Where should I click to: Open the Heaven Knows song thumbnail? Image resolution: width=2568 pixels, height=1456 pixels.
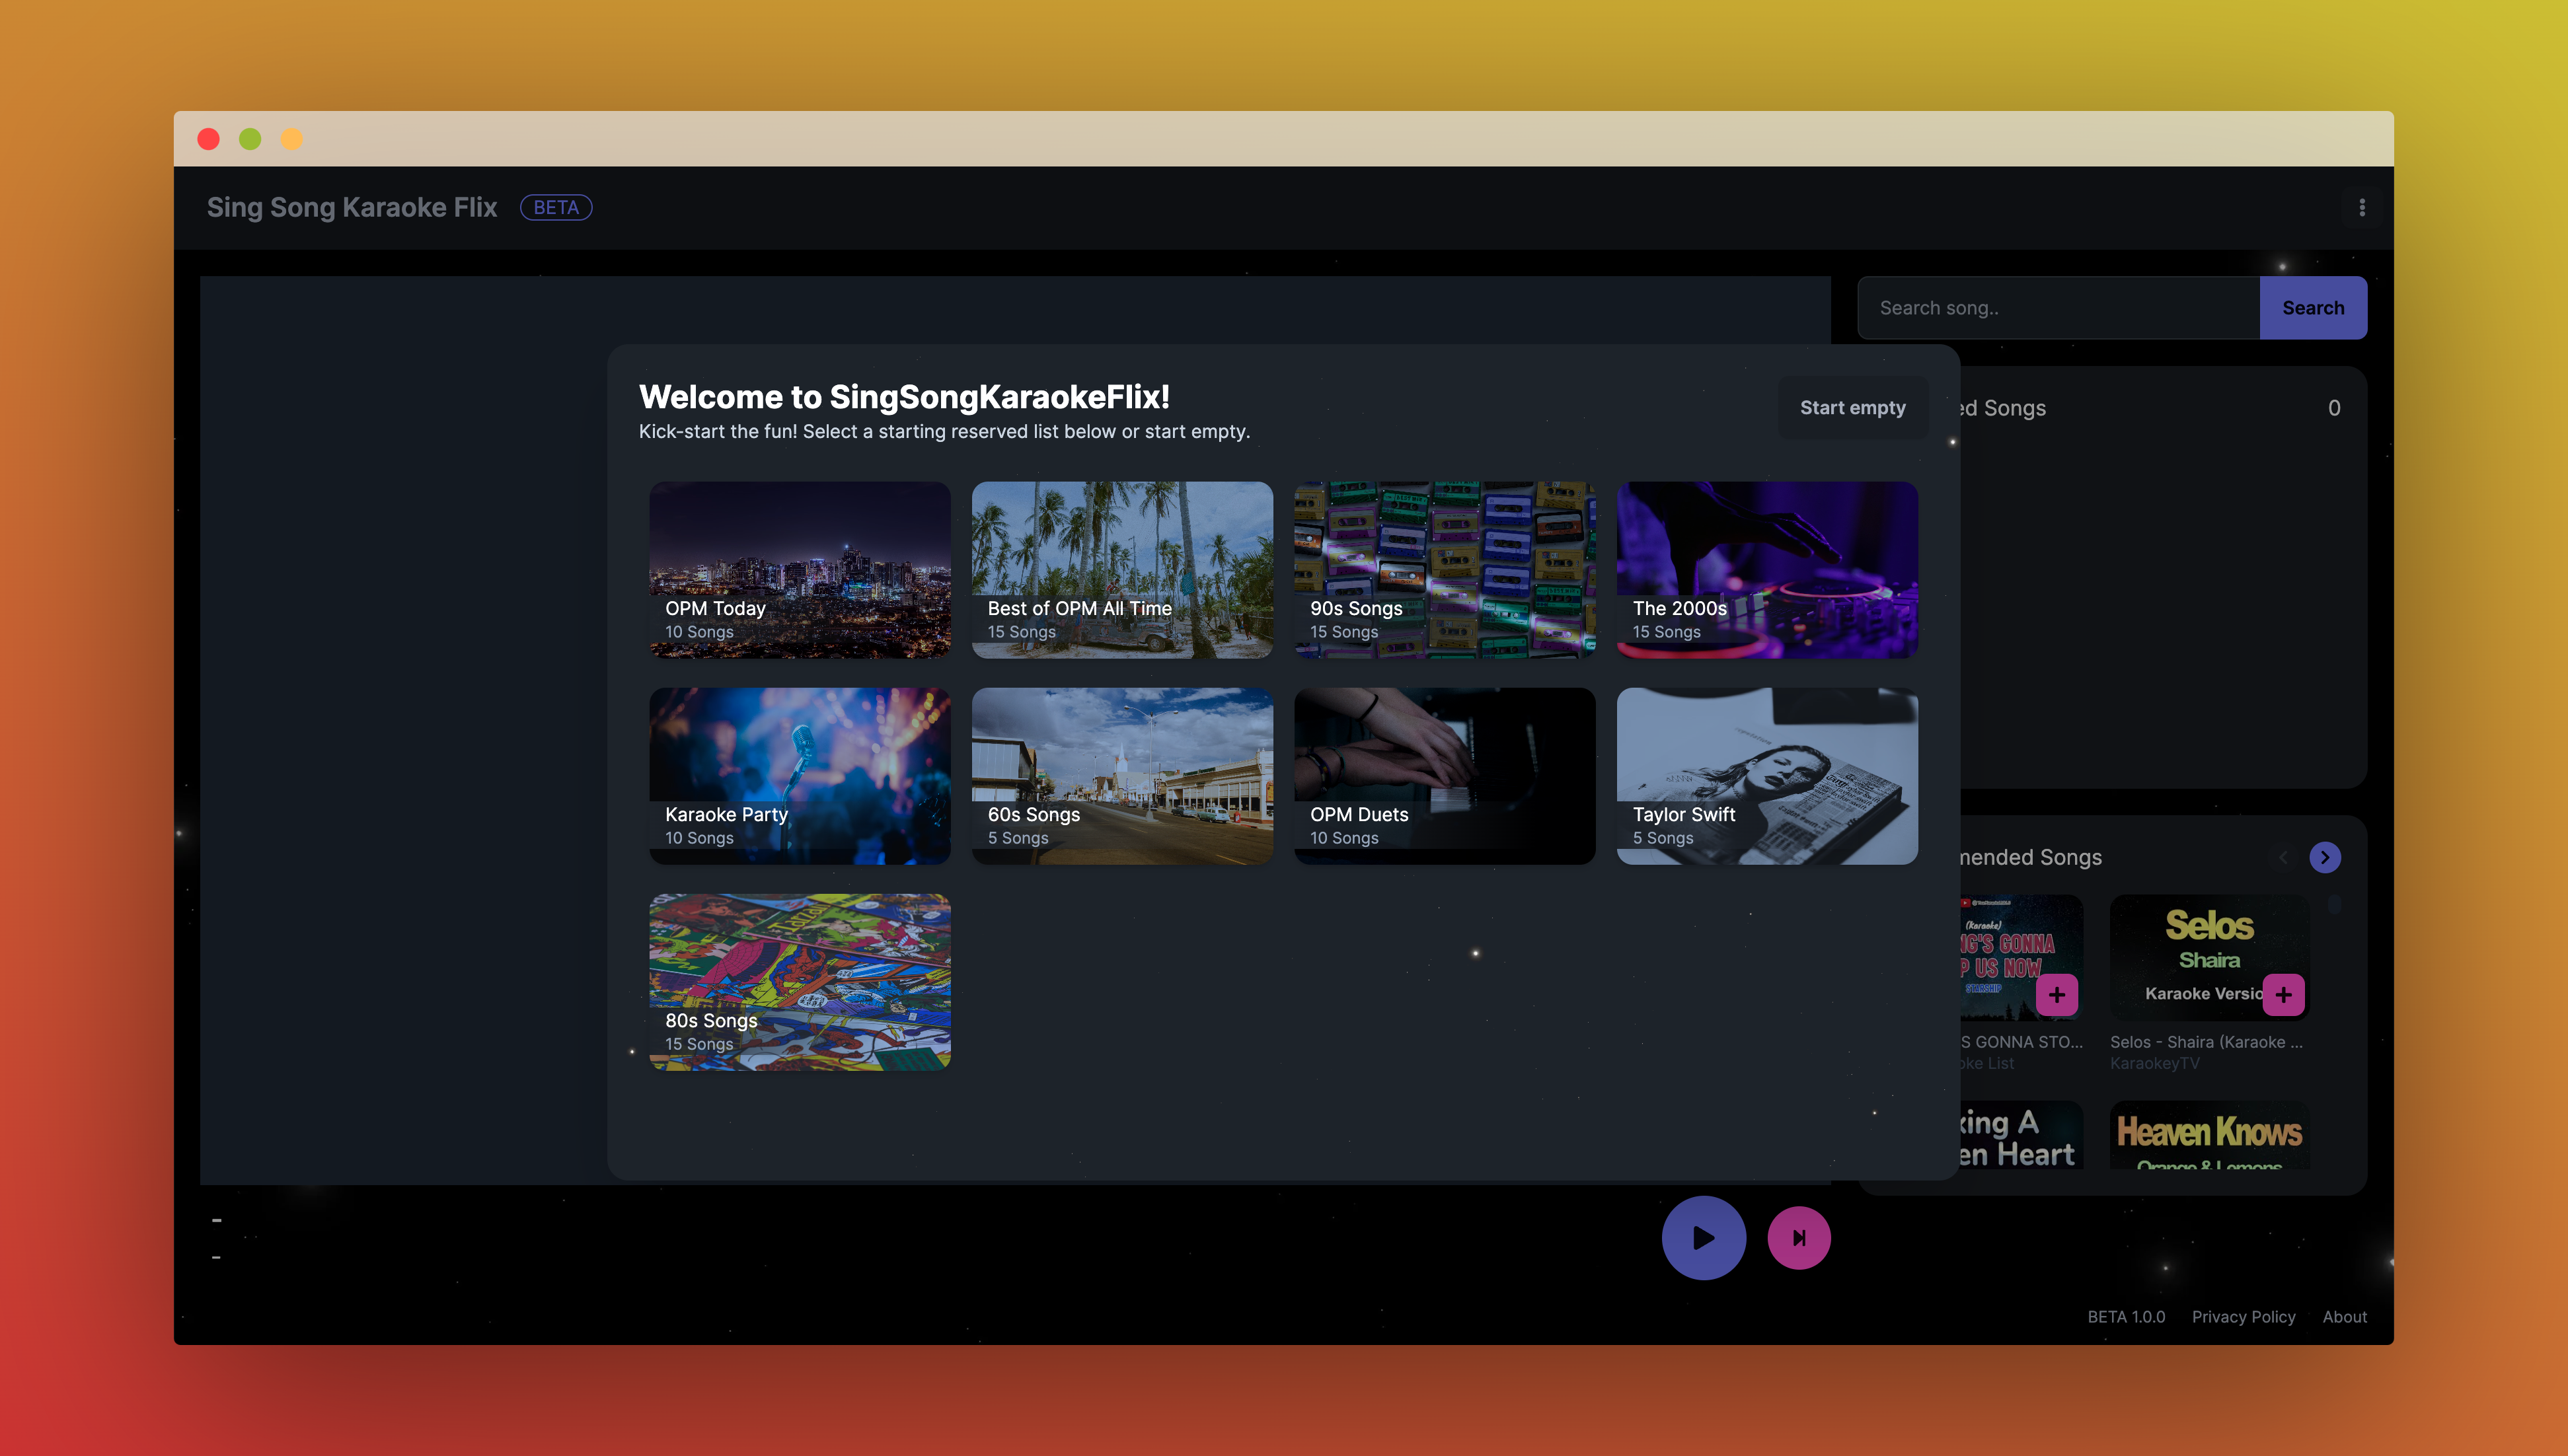pyautogui.click(x=2209, y=1136)
